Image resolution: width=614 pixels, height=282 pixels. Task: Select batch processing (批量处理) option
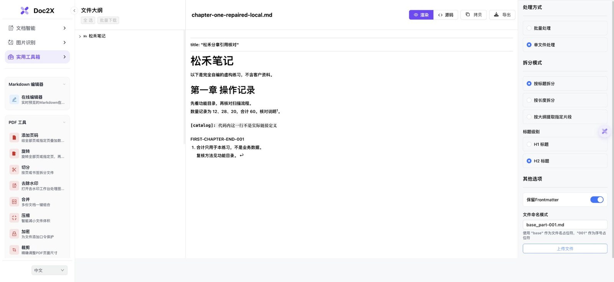[565, 28]
